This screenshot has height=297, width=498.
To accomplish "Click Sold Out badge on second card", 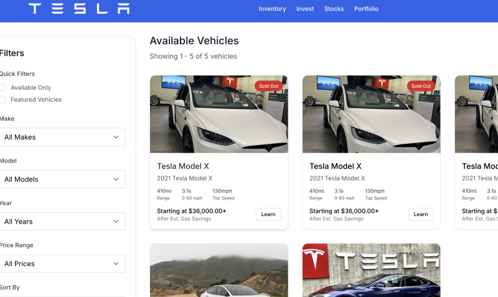I will coord(421,86).
